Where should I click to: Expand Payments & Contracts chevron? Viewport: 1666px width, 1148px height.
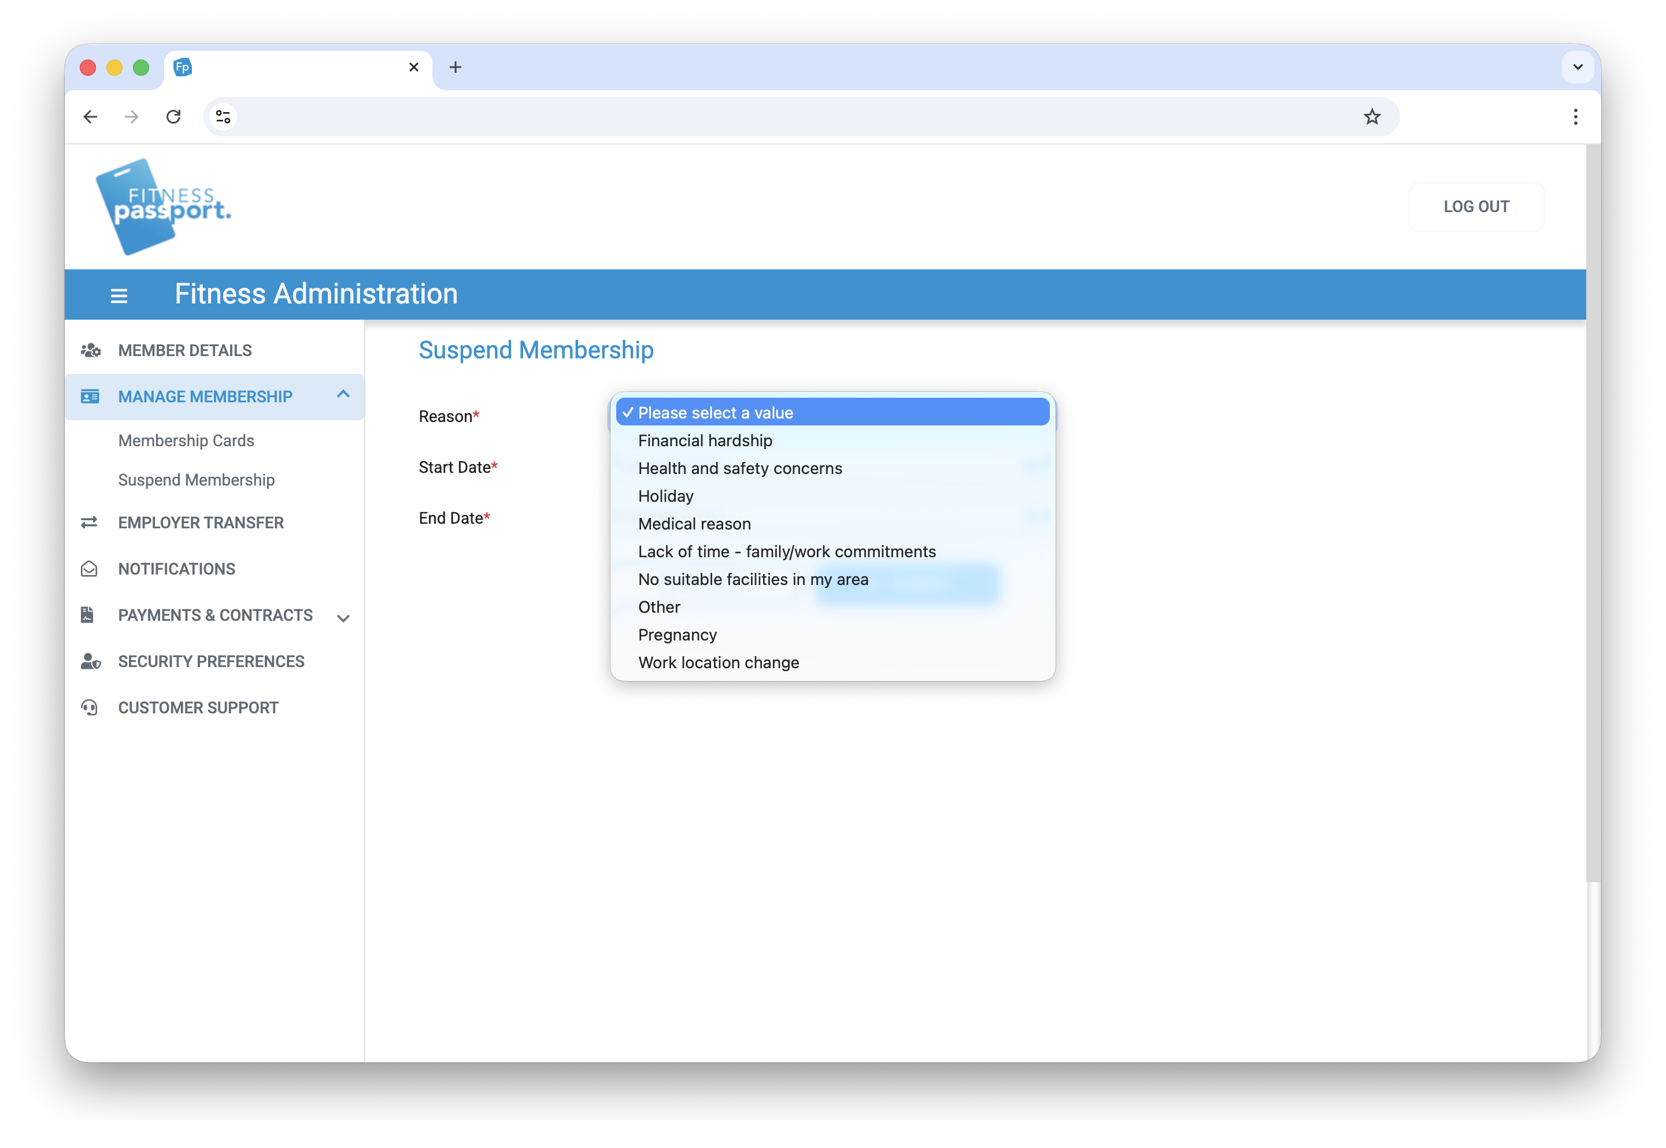click(x=343, y=618)
